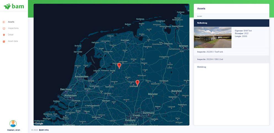
Task: Click the Essen label on the map
Action: (x=137, y=116)
